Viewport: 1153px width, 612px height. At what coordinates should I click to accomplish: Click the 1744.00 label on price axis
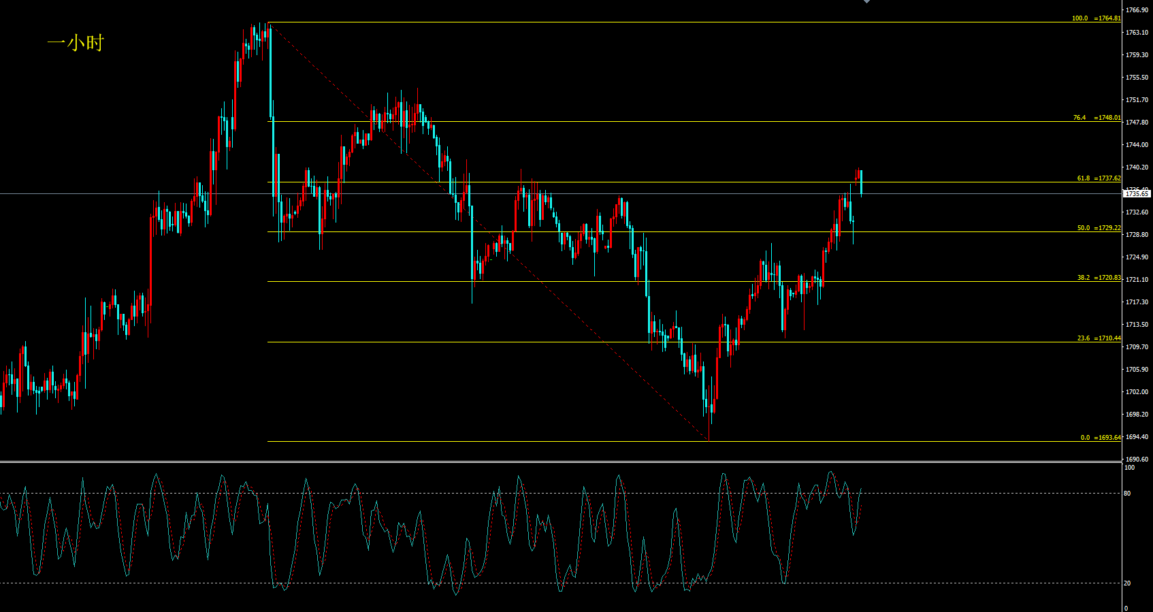tap(1137, 145)
